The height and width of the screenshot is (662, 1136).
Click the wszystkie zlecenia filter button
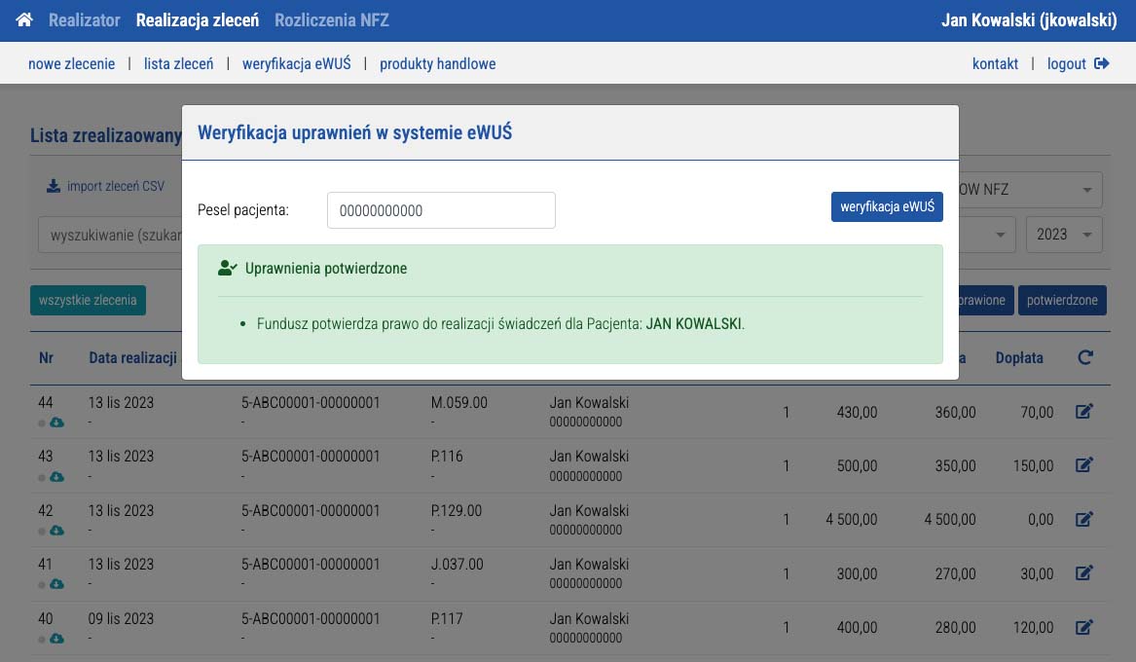(88, 301)
